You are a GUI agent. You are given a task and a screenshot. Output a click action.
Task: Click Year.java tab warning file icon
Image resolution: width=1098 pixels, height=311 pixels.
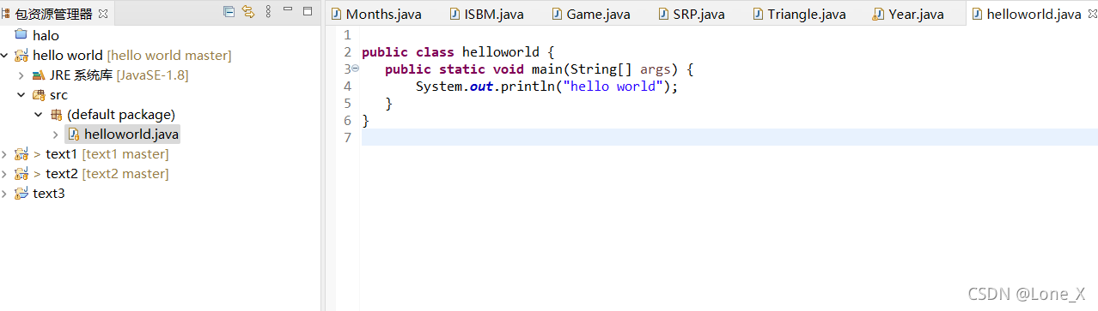pos(878,14)
